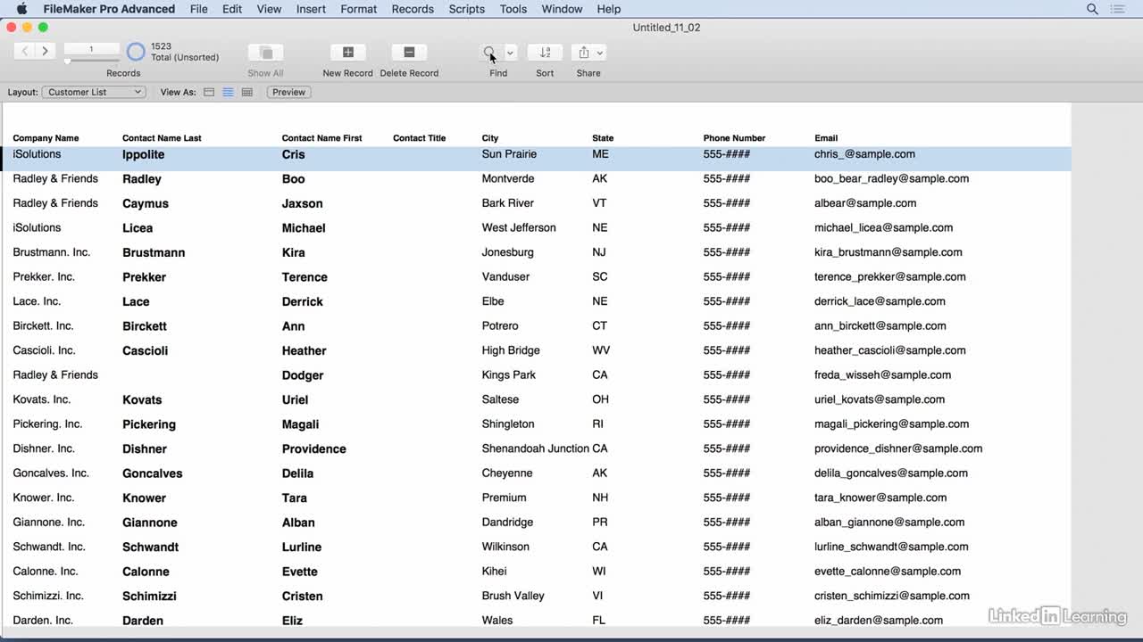1143x642 pixels.
Task: Open the File menu
Action: tap(199, 9)
